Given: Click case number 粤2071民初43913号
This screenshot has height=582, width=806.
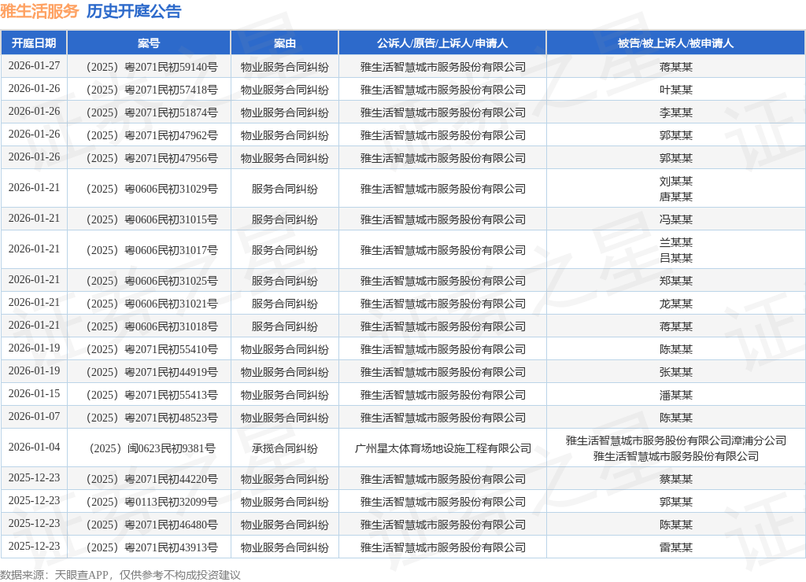Looking at the screenshot, I should point(152,547).
